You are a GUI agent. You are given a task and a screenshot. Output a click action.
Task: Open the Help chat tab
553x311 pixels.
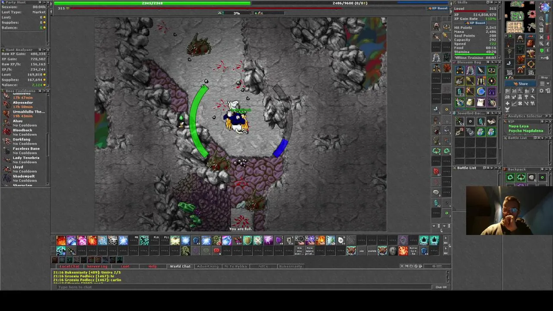tap(153, 266)
